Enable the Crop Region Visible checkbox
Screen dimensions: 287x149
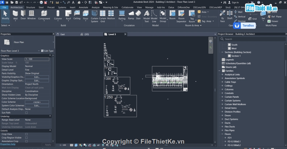(27, 138)
